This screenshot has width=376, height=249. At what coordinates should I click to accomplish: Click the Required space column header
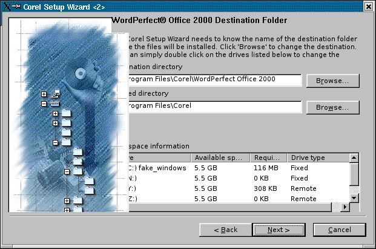tap(268, 158)
